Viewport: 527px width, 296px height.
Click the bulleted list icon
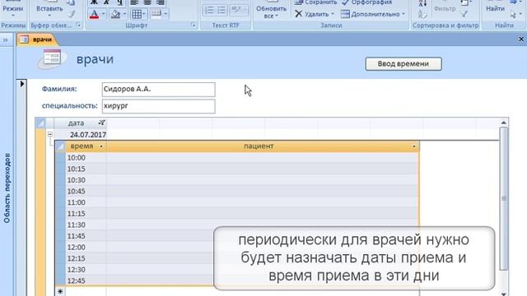(x=222, y=10)
